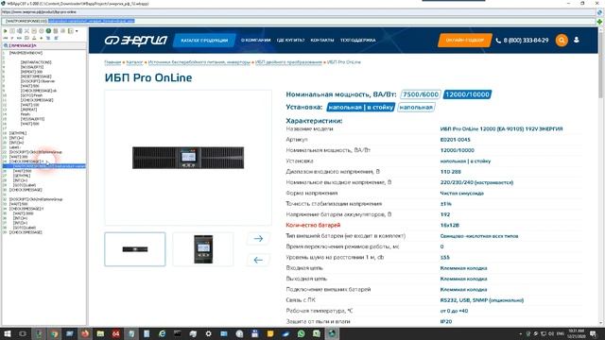Screen dimensions: 605x340
Task: Select the [INSTANTACTIONS] script line
Action: [36, 62]
